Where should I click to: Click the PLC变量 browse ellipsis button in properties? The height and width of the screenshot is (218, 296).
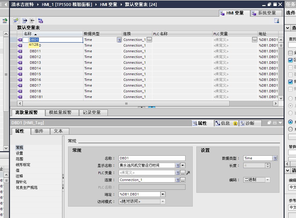(183, 173)
